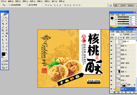Screen dimensions: 137x95
Task: Select the Crop tool
Action: pyautogui.click(x=3, y=24)
